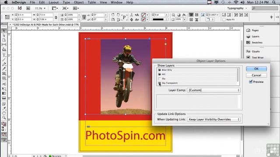Click Fill and Stroke swatch in toolbox
Viewport: 280px width, 157px height.
4,124
